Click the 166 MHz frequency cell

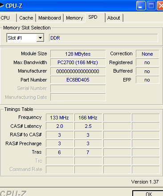(x=88, y=118)
